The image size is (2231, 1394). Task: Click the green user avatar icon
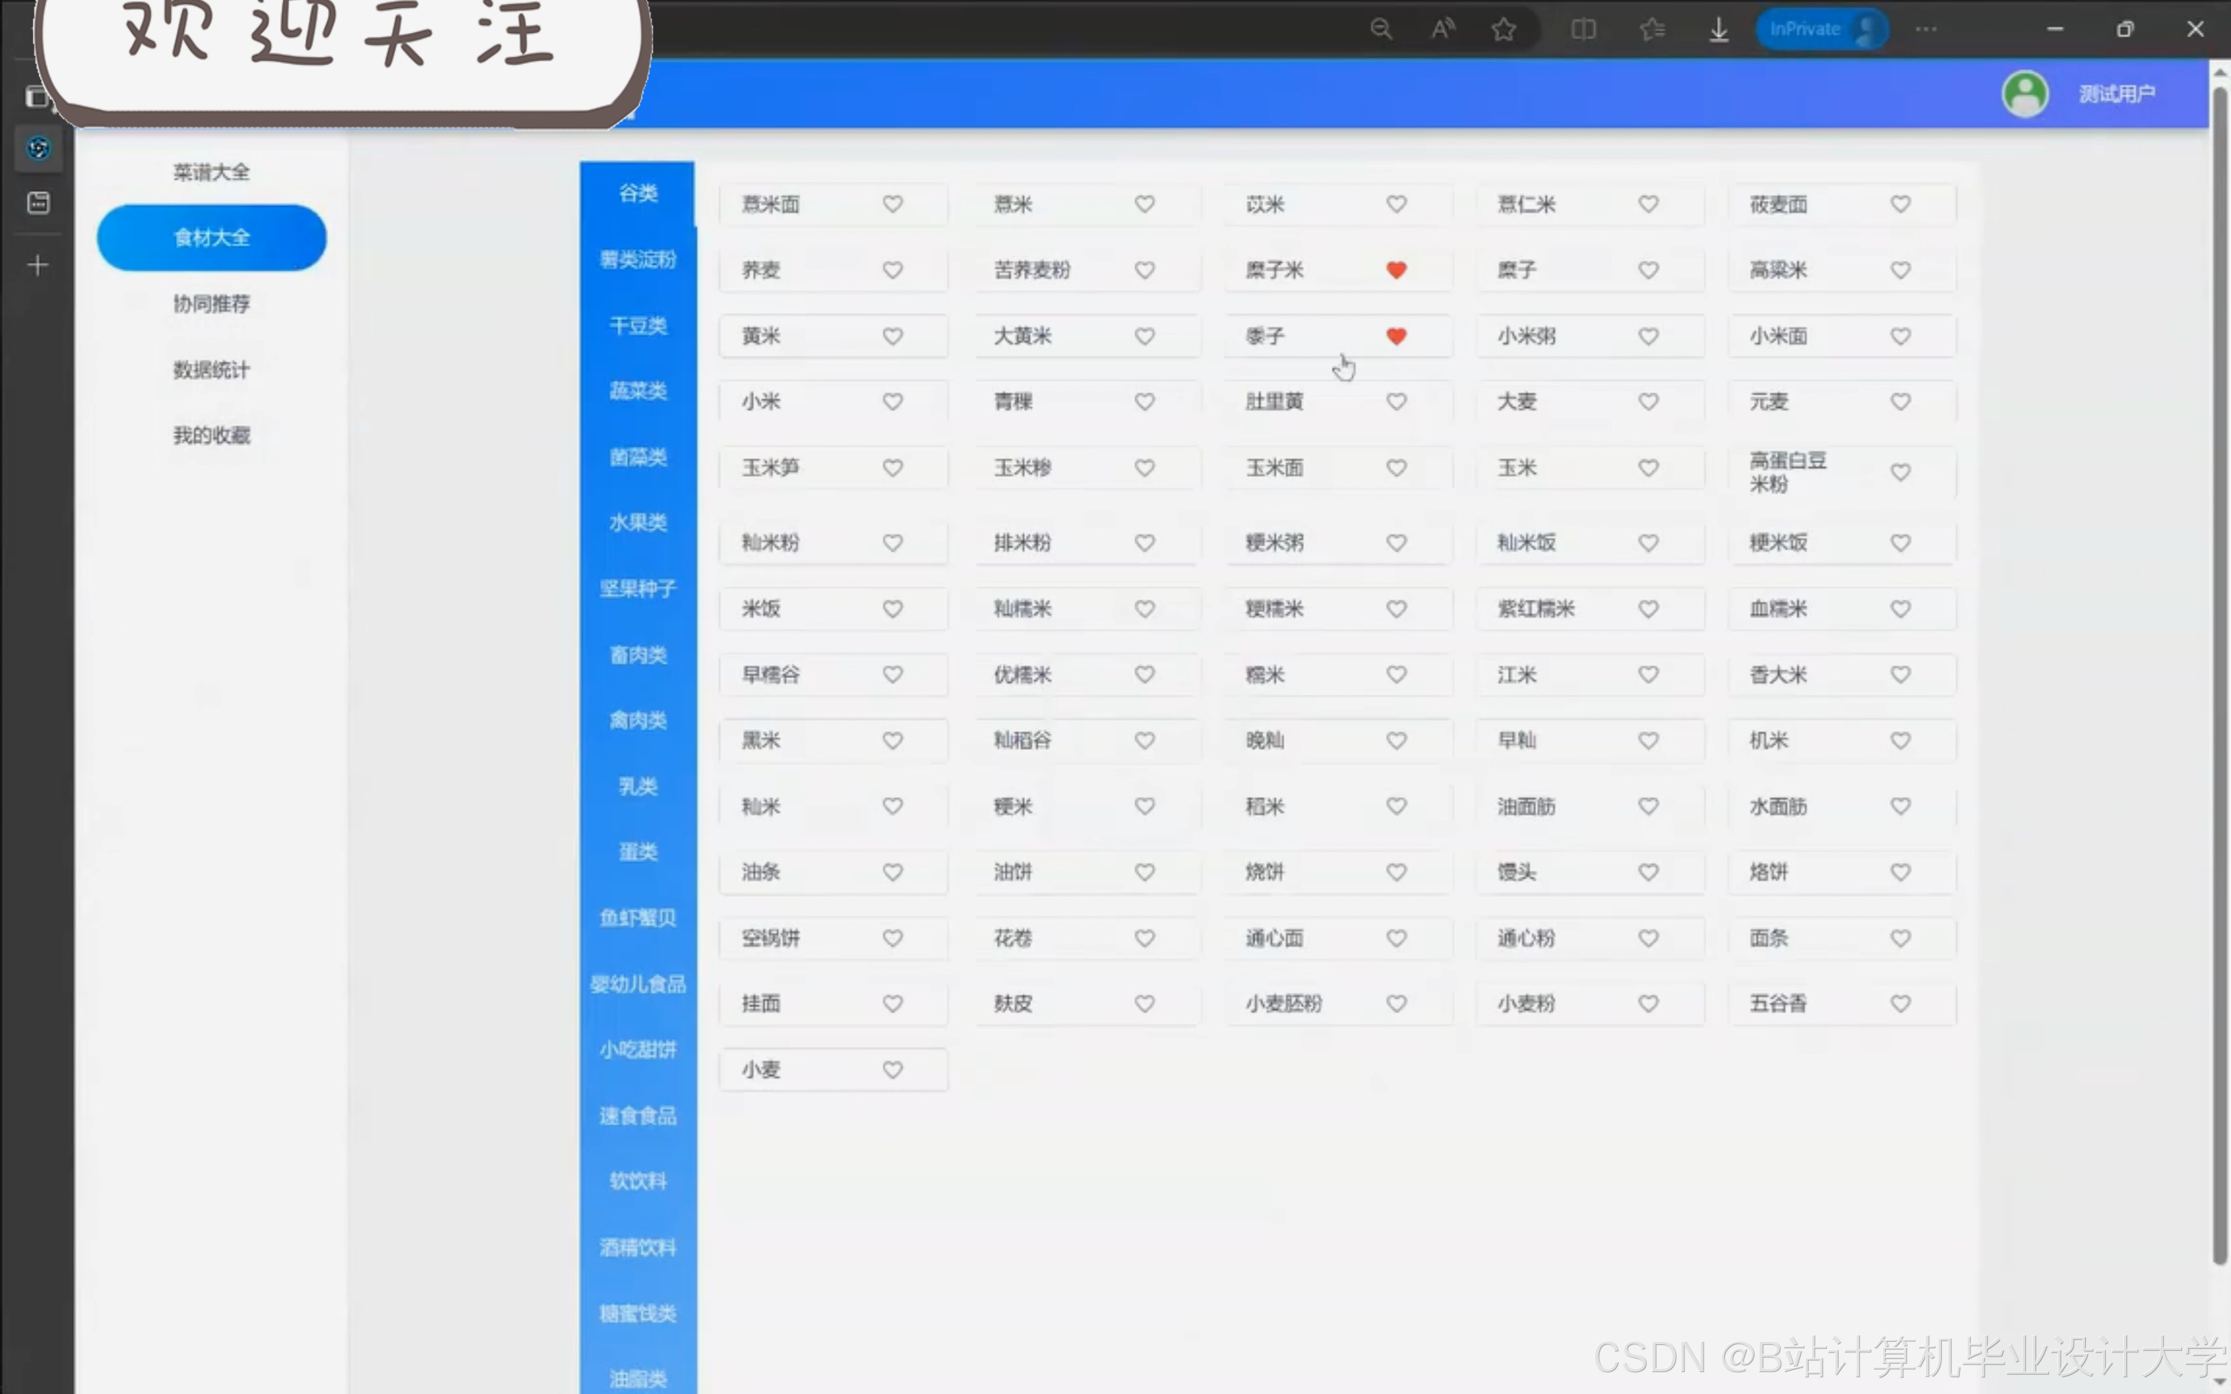pos(2024,93)
